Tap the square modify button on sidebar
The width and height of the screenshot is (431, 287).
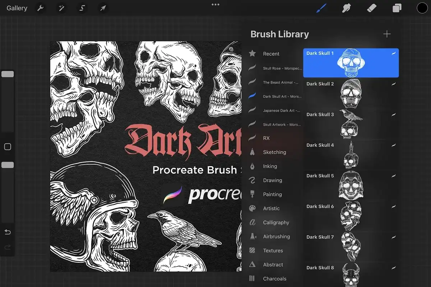click(8, 147)
